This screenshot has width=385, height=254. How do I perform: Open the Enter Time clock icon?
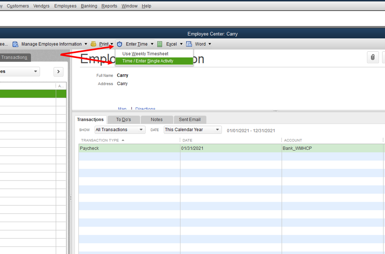tap(119, 44)
